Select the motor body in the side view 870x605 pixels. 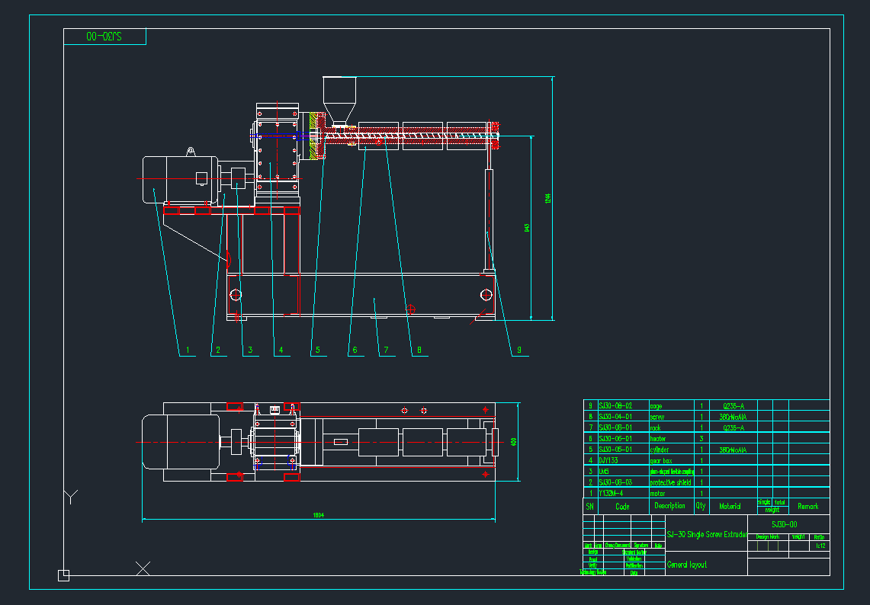pyautogui.click(x=168, y=179)
